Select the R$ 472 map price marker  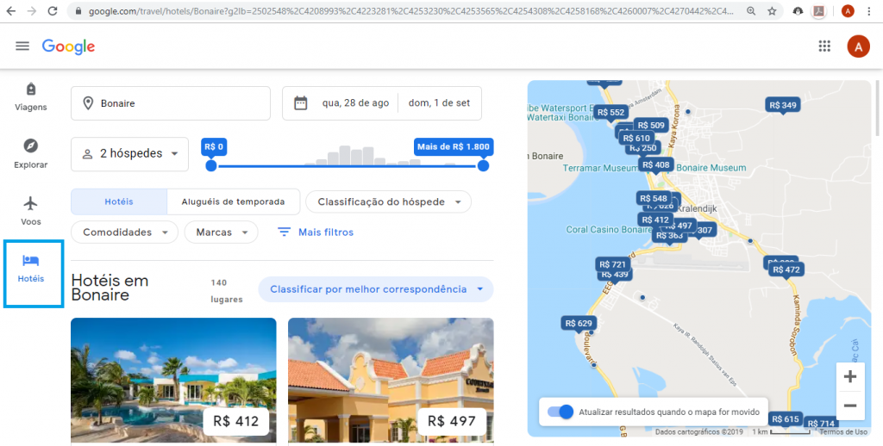tap(786, 270)
